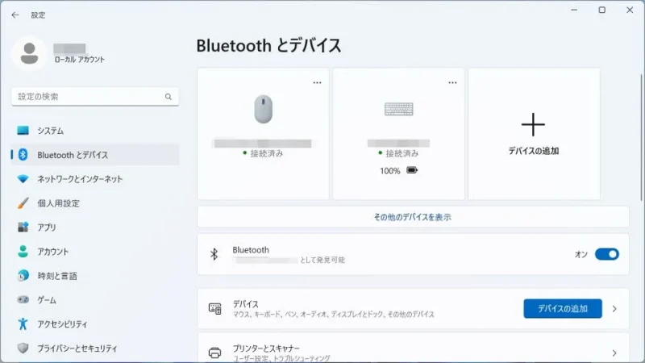Expand the デバイス row chevron
The height and width of the screenshot is (363, 645).
(614, 309)
